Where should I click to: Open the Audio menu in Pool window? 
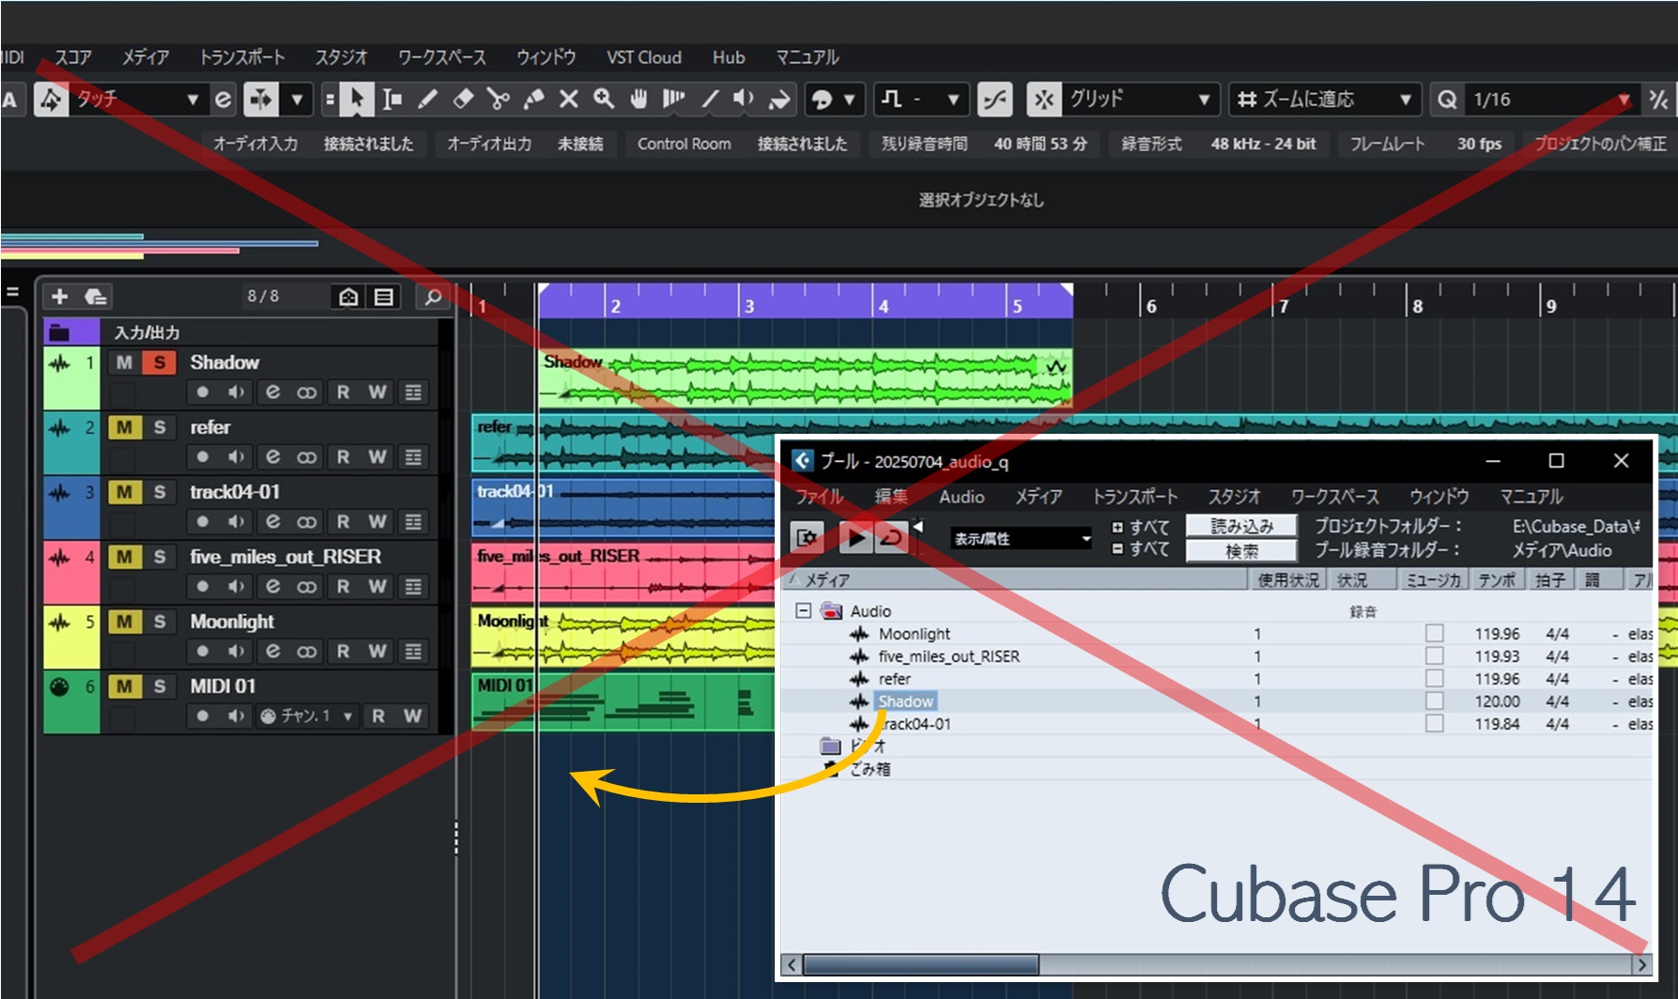pyautogui.click(x=962, y=497)
